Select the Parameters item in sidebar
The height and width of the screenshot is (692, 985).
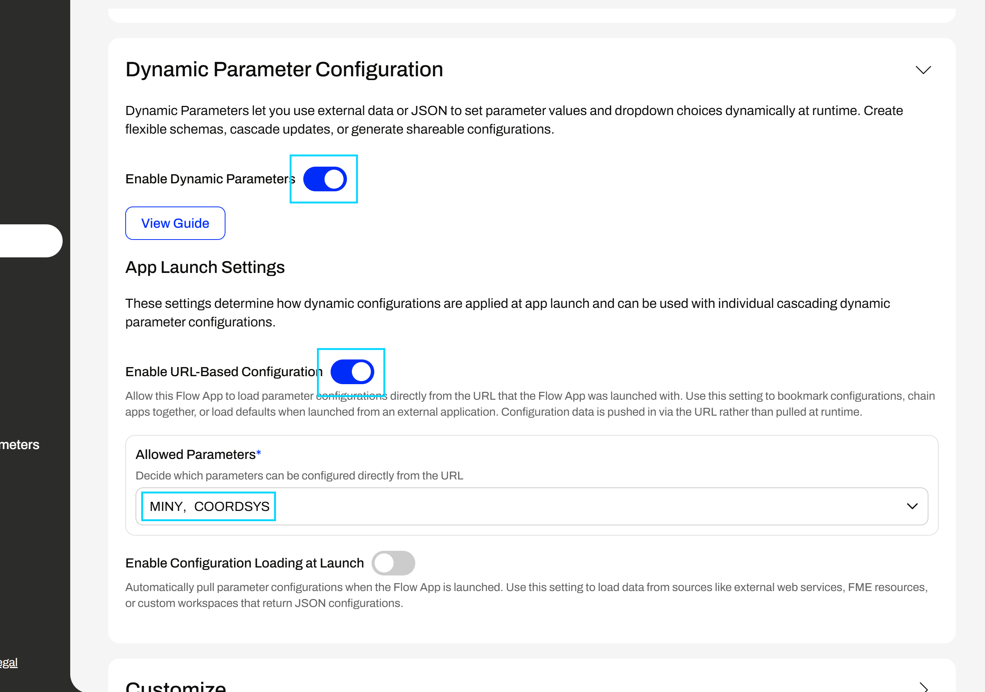20,445
